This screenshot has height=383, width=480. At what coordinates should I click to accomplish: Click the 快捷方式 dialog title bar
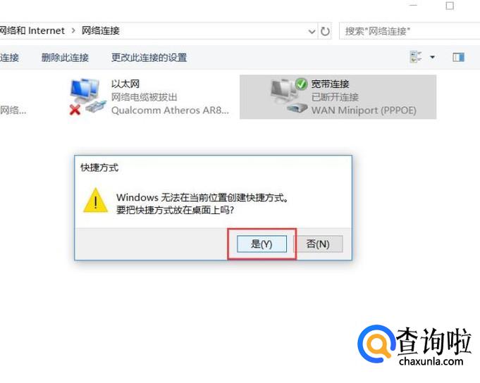213,168
